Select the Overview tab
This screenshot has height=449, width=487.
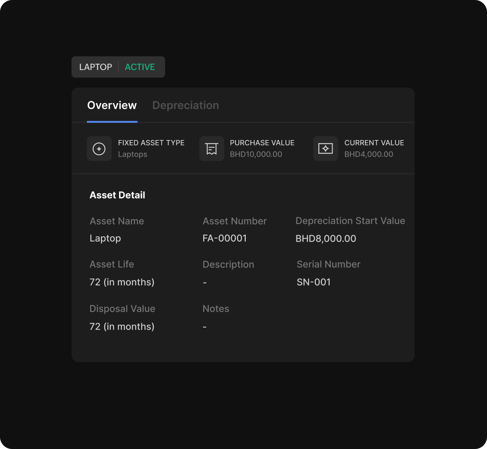click(x=112, y=105)
